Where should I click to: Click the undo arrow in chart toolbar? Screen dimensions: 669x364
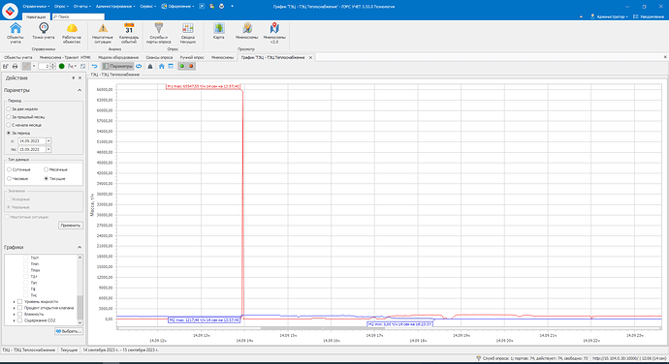point(95,66)
